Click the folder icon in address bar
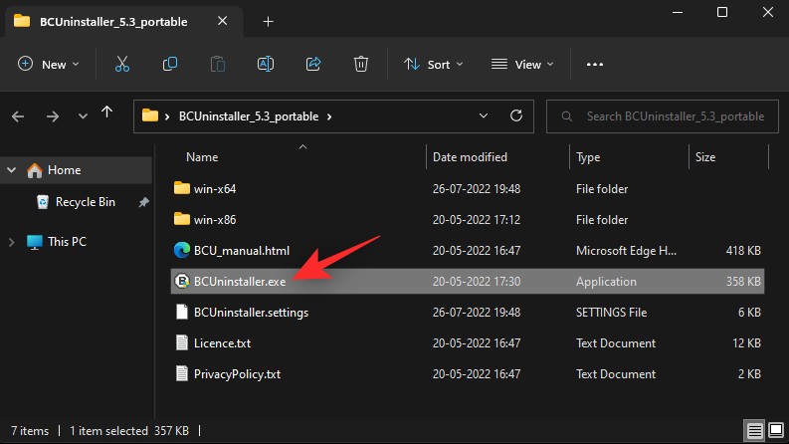 (x=150, y=115)
